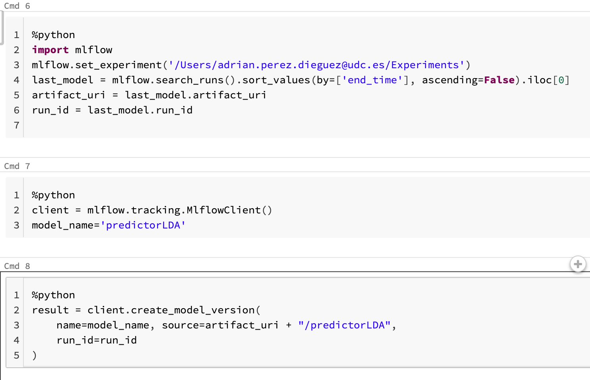Click the add cell plus button
This screenshot has width=590, height=380.
click(x=578, y=264)
